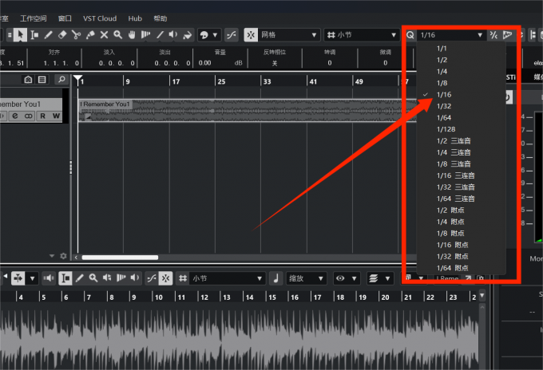Open the track list layout icon
This screenshot has width=543, height=370.
tap(42, 80)
